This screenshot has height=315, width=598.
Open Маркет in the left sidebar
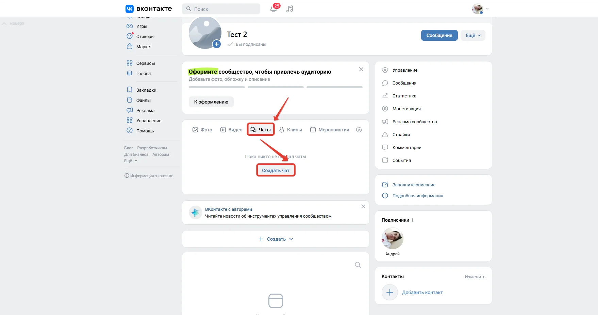pos(144,47)
